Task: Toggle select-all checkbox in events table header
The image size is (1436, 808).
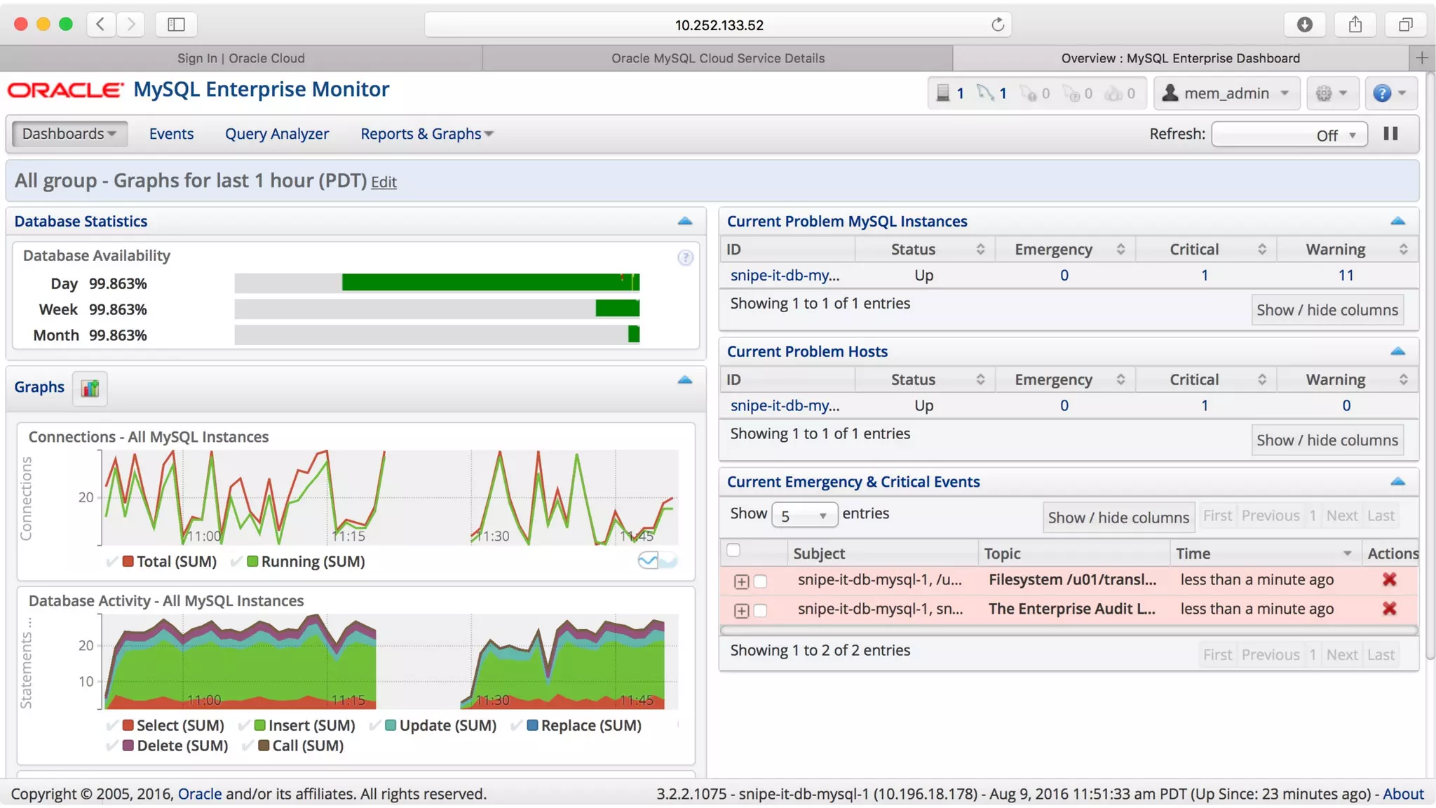Action: tap(733, 551)
